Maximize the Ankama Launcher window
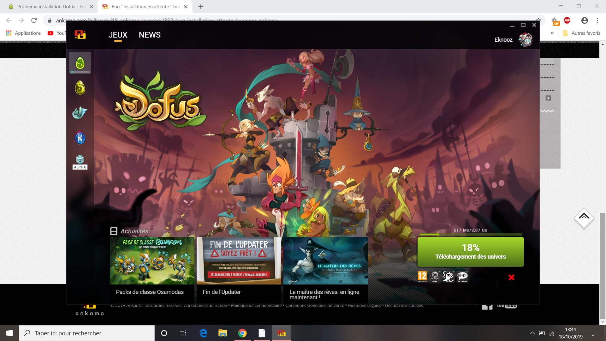Image resolution: width=606 pixels, height=341 pixels. tap(523, 25)
